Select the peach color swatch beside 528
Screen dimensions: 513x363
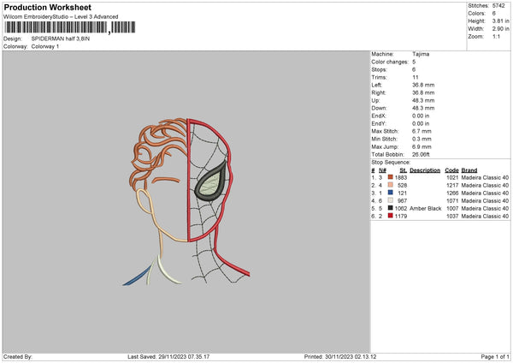click(x=391, y=185)
